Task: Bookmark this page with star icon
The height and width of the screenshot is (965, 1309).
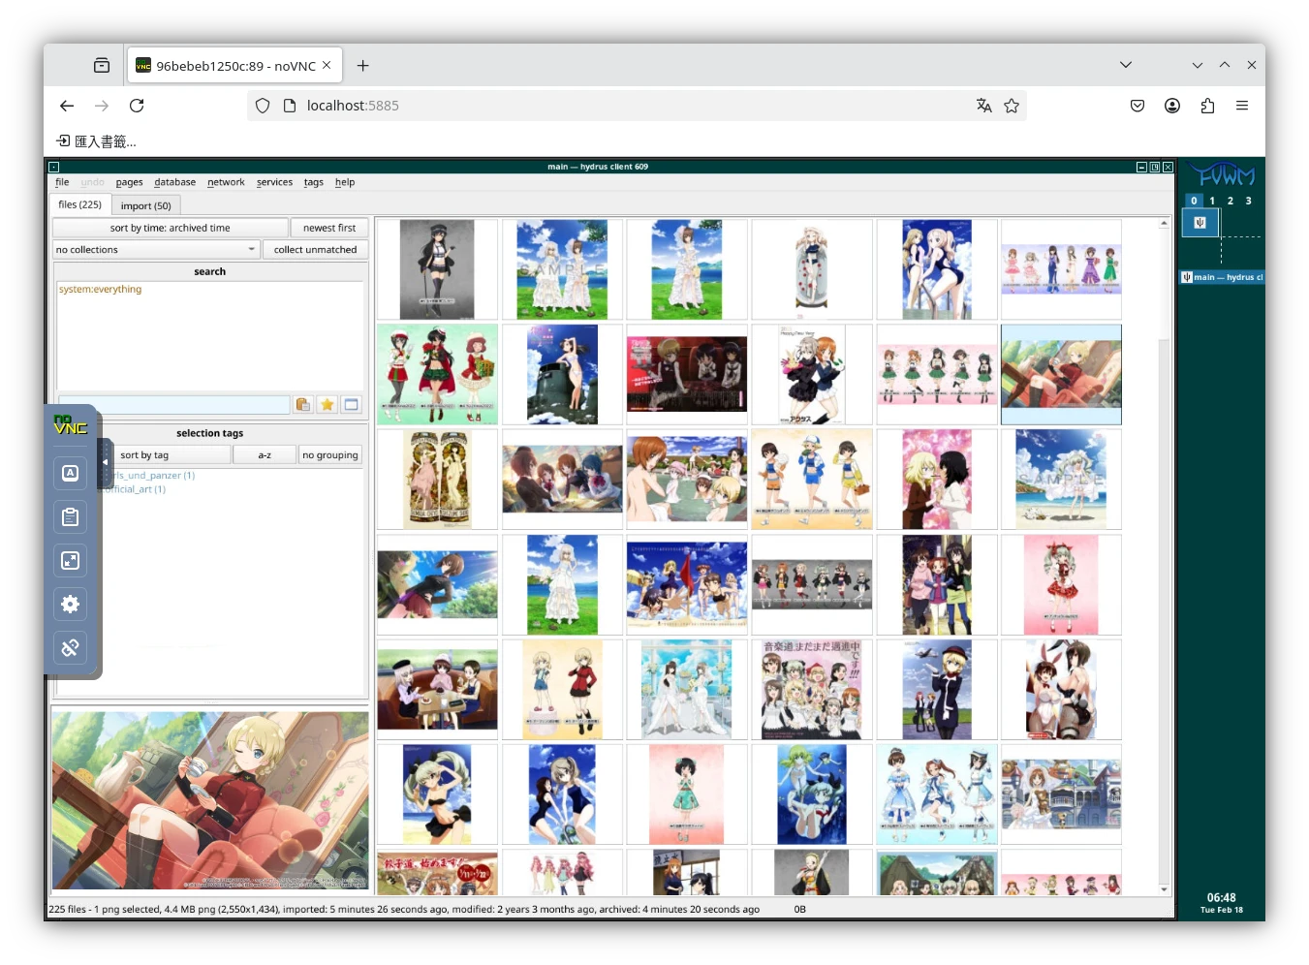Action: coord(1012,106)
